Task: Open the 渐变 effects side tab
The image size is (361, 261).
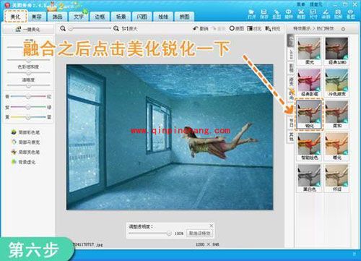Action: (291, 82)
